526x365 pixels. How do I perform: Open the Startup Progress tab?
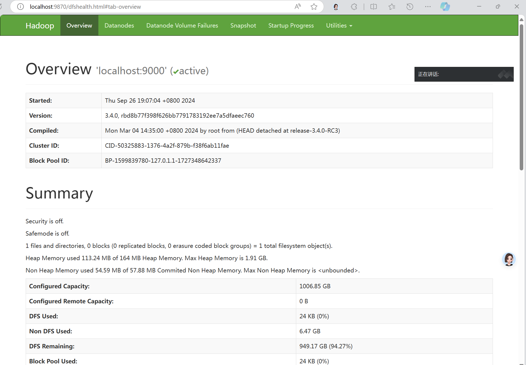pos(291,25)
